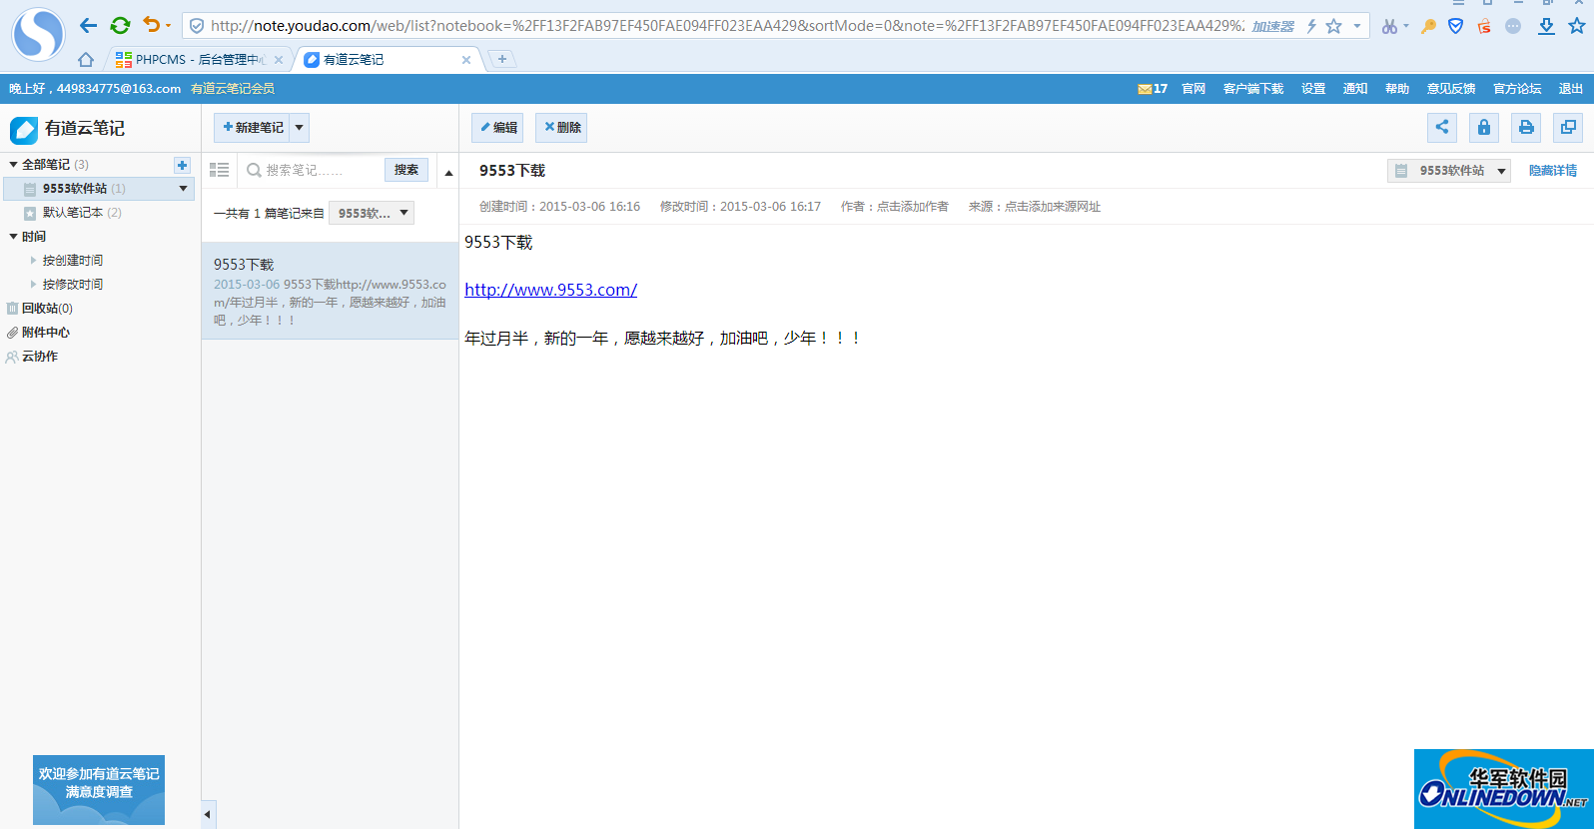Expand the 按创建时间 tree item
This screenshot has height=829, width=1594.
pos(33,261)
